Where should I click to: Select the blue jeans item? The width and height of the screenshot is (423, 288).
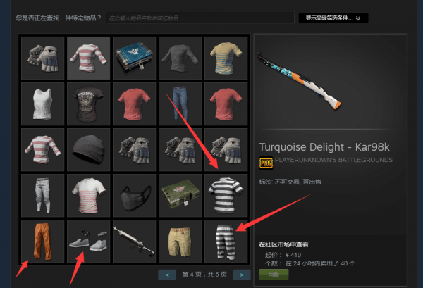[x=180, y=104]
